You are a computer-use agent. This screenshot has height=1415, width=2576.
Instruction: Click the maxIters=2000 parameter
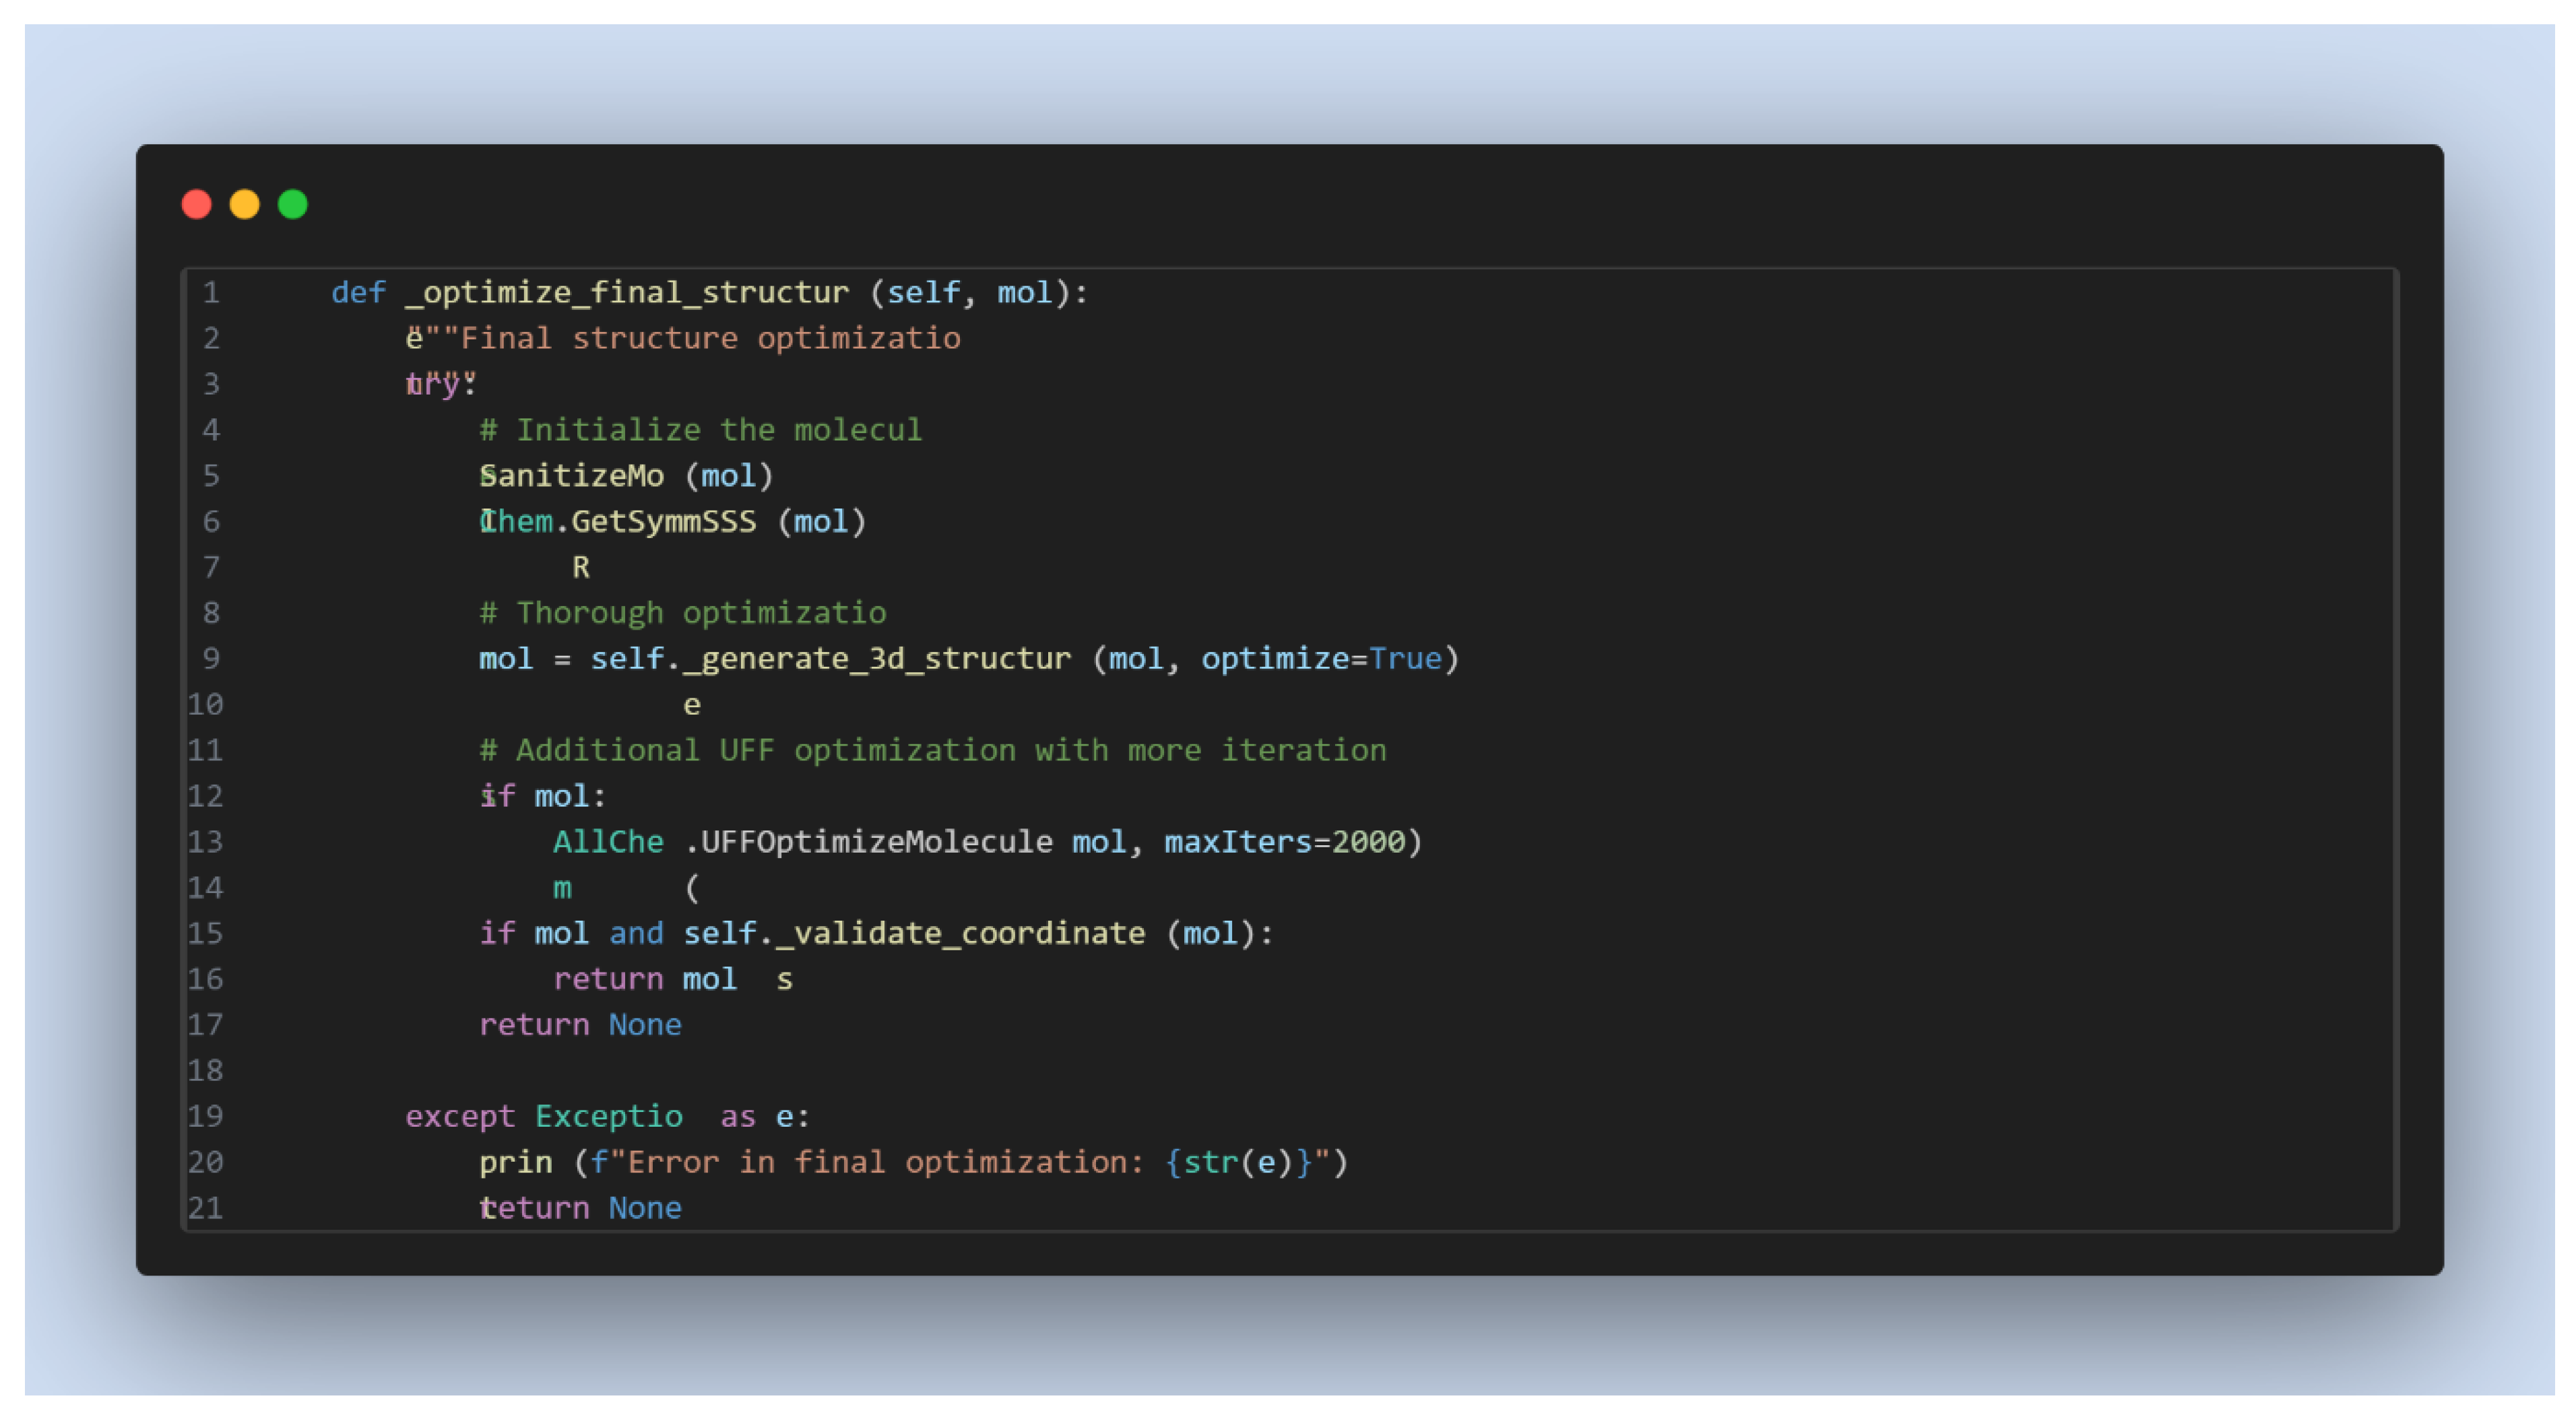1286,842
